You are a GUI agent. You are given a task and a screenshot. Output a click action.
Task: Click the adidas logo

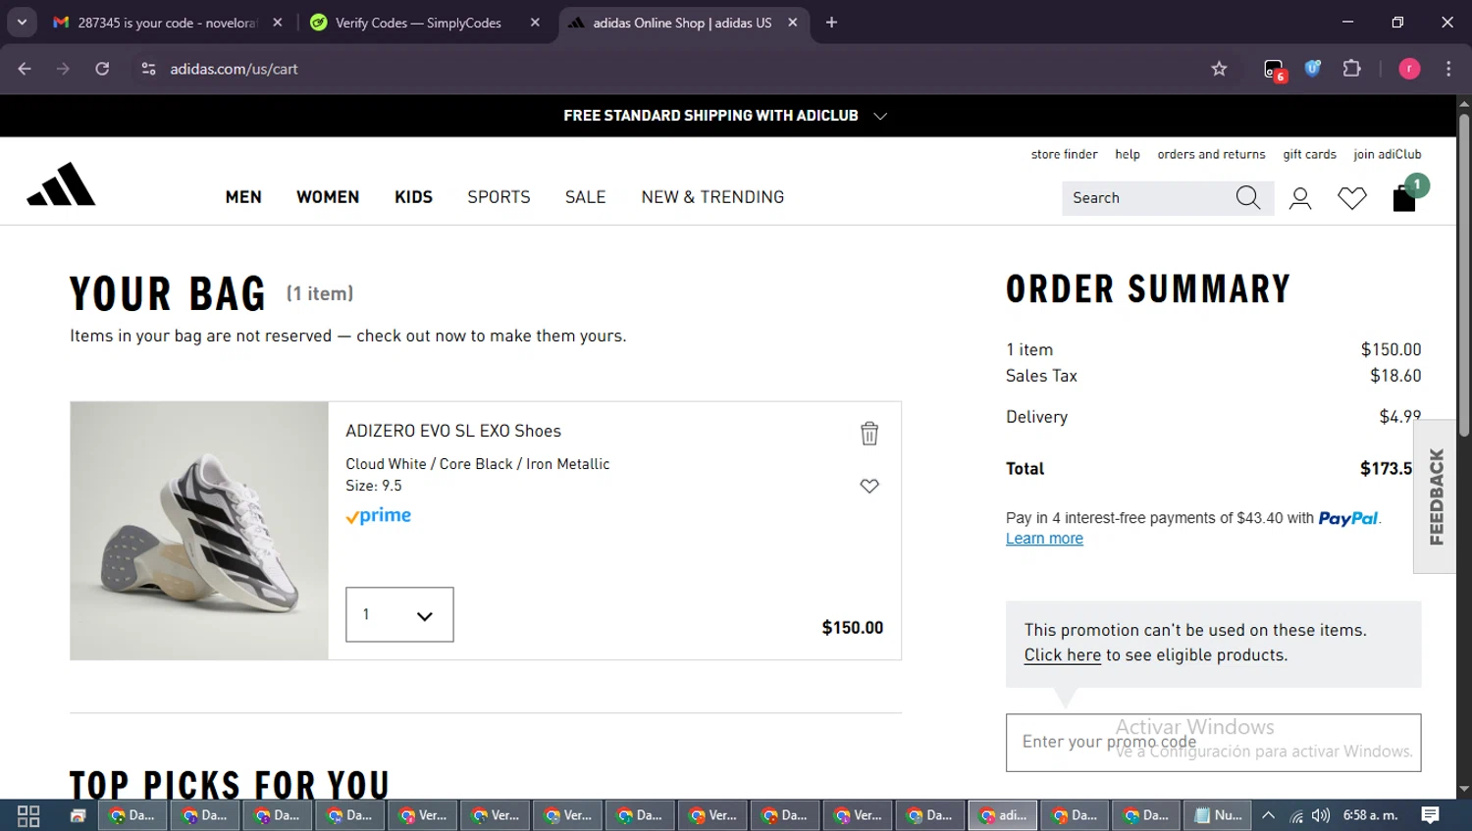coord(61,184)
